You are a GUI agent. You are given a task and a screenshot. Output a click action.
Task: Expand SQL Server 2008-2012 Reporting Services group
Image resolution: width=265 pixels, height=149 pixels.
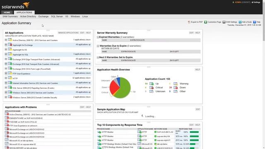click(x=6, y=87)
